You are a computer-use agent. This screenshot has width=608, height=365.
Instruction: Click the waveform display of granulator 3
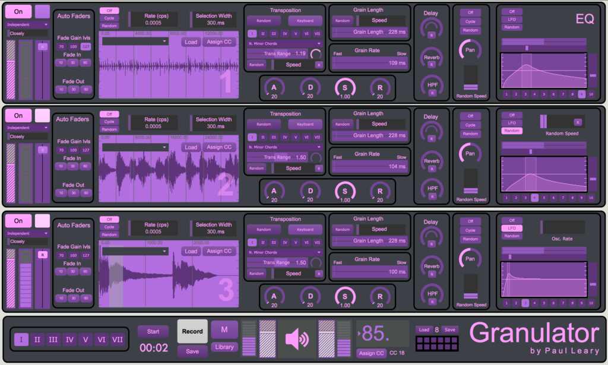(169, 274)
